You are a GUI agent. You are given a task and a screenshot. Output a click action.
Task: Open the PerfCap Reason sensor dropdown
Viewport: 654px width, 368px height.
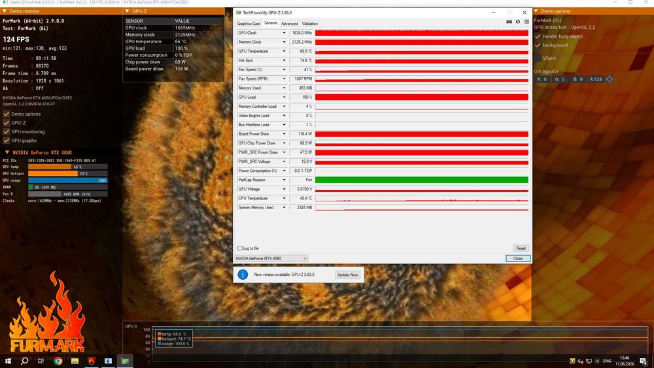284,180
